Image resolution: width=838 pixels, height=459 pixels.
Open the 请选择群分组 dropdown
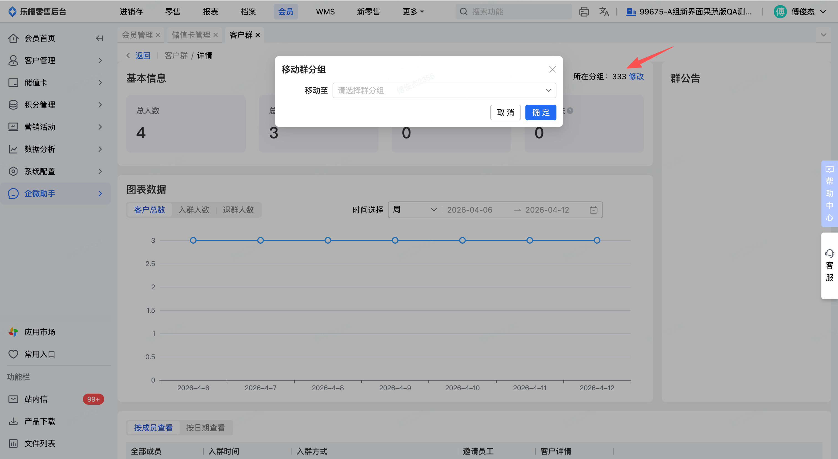(x=444, y=90)
